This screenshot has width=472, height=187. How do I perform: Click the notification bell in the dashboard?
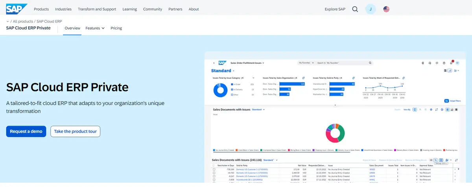tap(451, 63)
